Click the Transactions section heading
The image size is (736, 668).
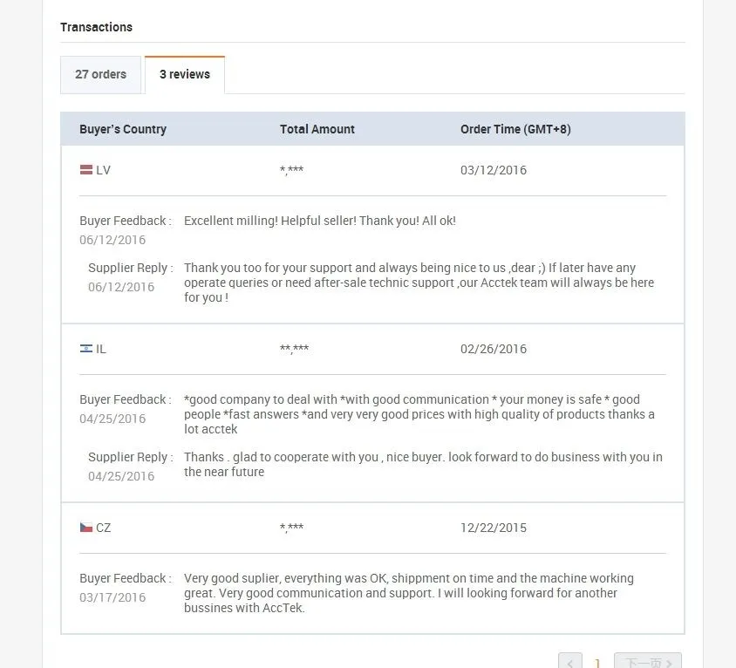[x=96, y=27]
